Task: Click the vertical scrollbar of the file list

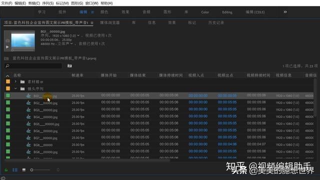Action: tap(315, 98)
